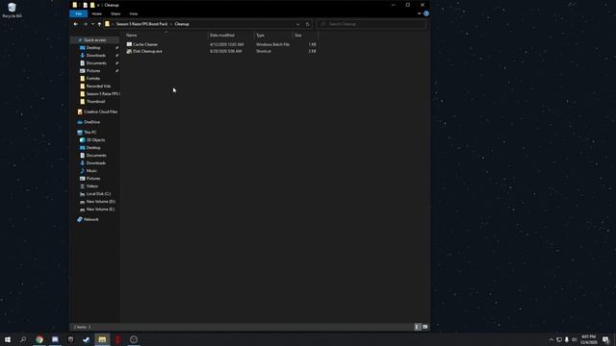
Task: Open the Recorded Vids folder in the sidebar
Action: point(98,86)
